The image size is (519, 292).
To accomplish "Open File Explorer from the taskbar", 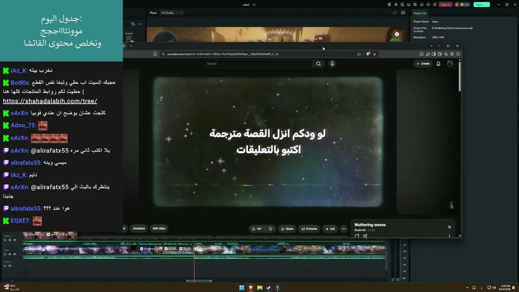I will click(x=259, y=288).
